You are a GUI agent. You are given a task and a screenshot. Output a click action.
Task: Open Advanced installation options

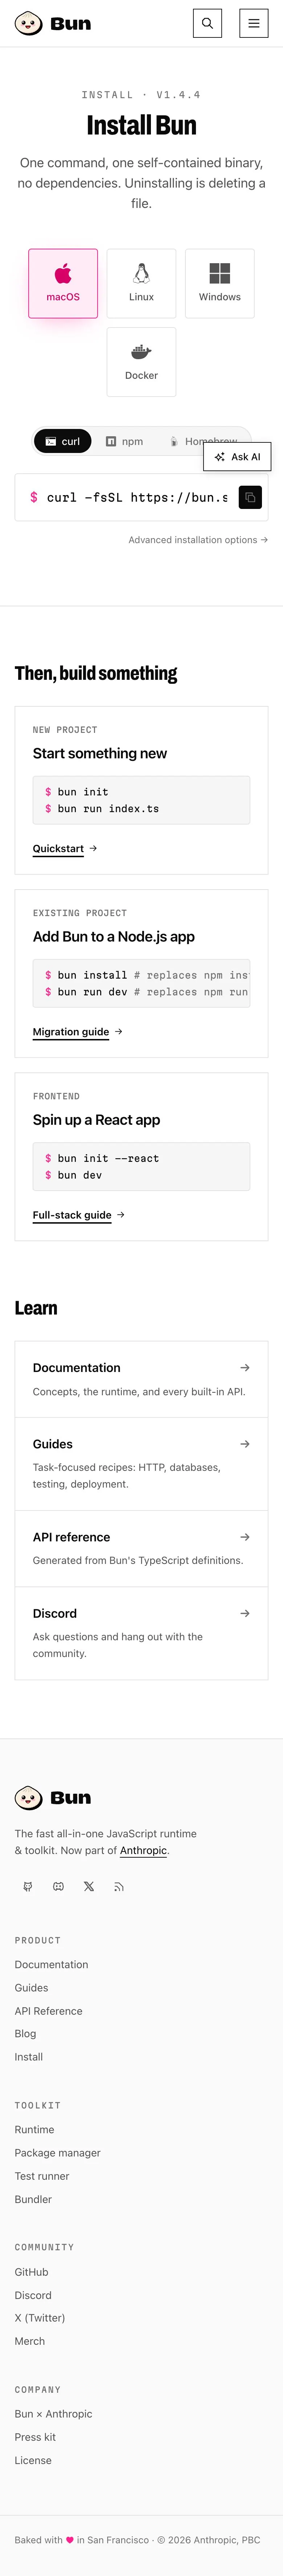coord(198,540)
